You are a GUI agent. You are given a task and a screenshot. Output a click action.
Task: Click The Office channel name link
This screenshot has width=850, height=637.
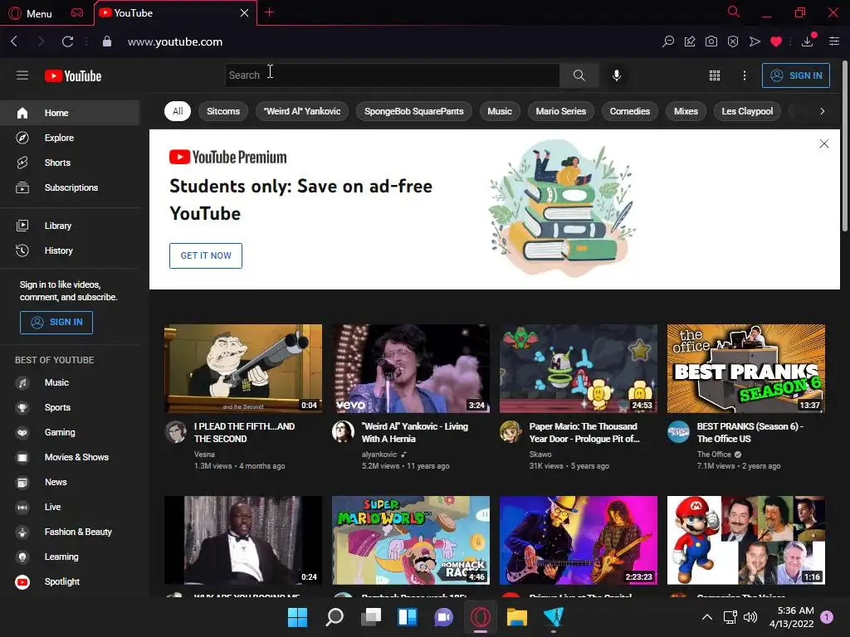pyautogui.click(x=714, y=455)
